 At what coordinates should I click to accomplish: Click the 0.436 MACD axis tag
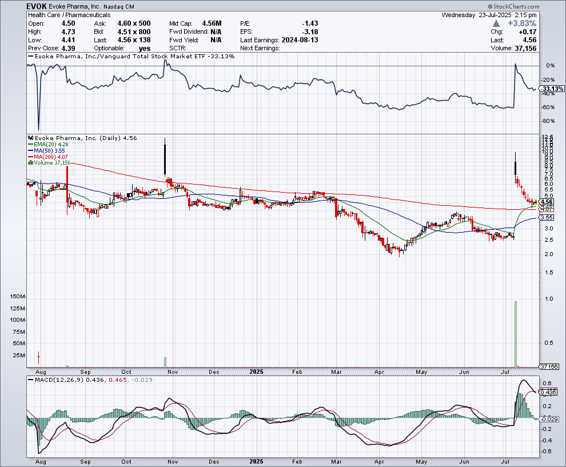[548, 392]
